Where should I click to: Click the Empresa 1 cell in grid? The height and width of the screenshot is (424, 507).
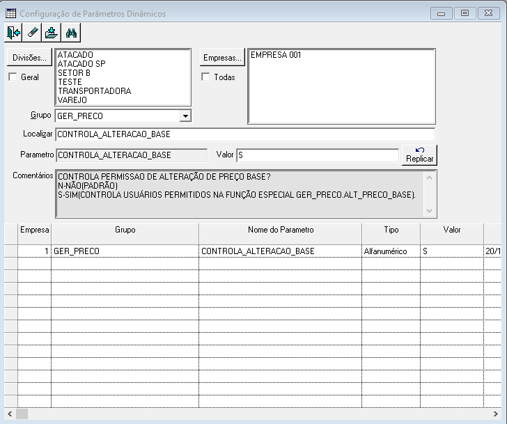[35, 251]
